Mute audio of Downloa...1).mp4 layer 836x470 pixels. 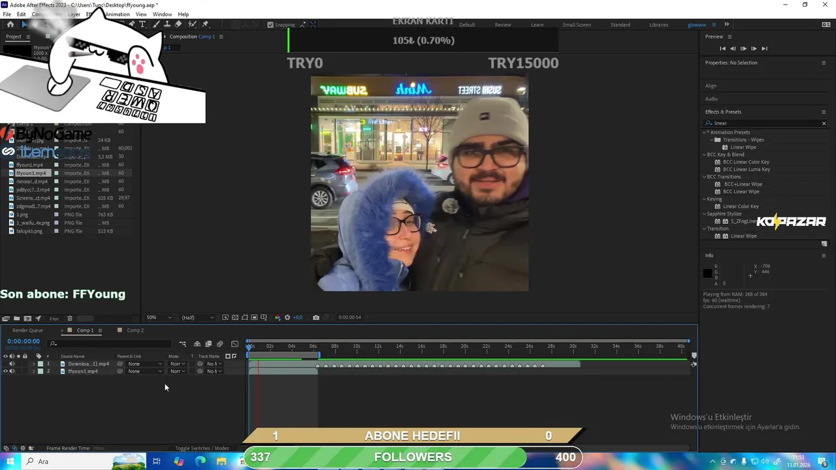[12, 364]
